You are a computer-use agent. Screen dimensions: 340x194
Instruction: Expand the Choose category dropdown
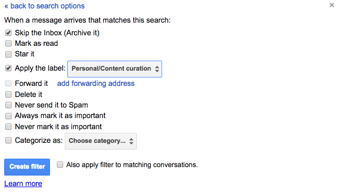pyautogui.click(x=101, y=141)
